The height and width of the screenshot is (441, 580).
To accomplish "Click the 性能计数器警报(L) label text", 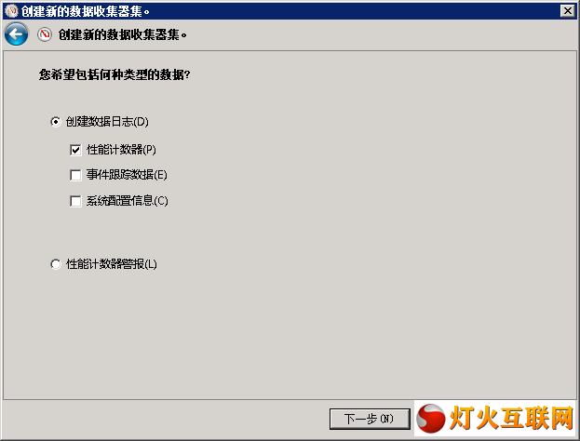I will click(x=112, y=264).
